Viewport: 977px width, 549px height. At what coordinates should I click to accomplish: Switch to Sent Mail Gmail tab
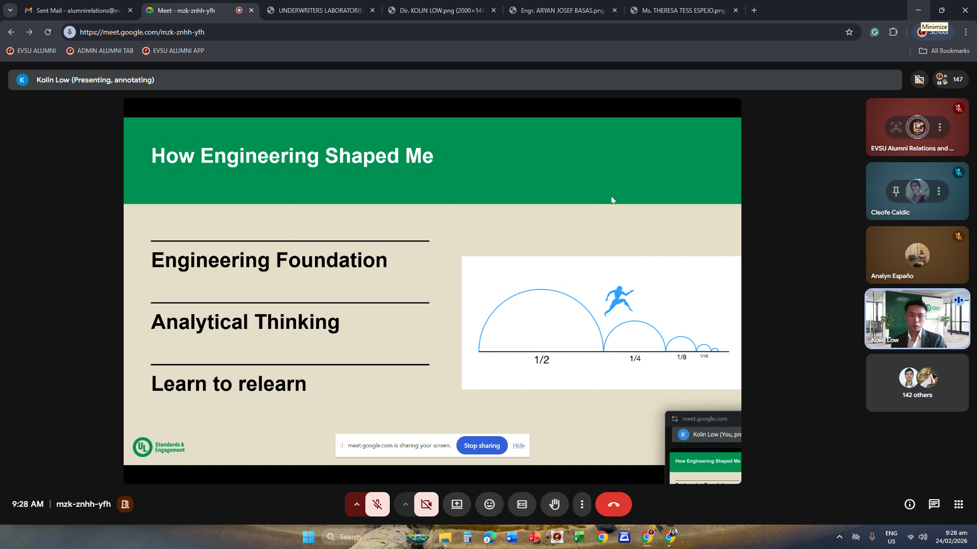point(76,10)
